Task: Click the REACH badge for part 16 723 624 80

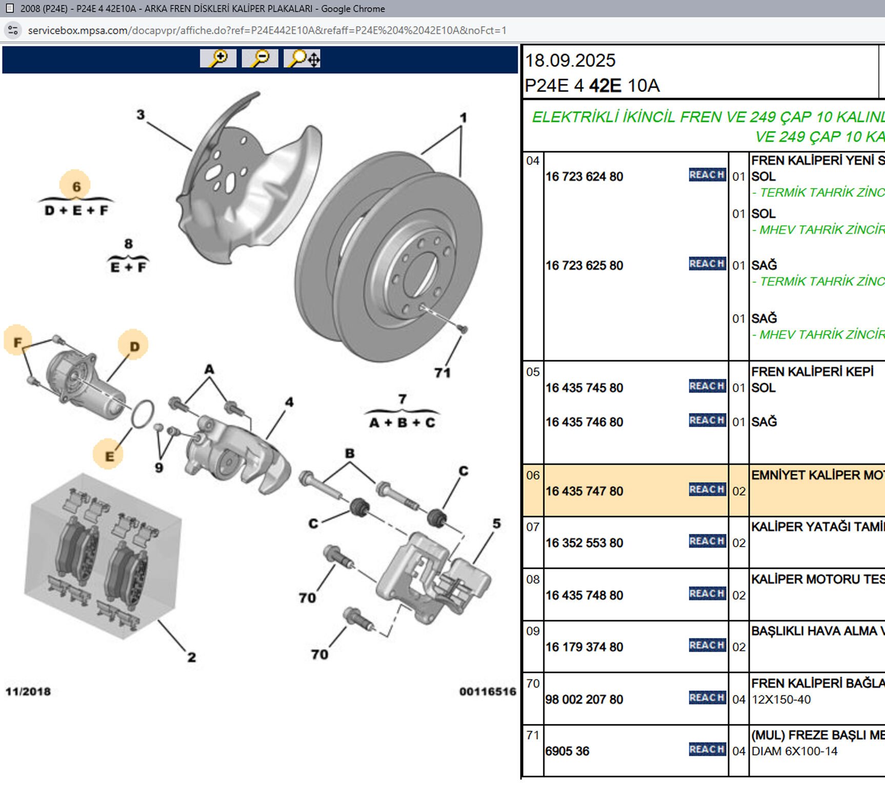Action: coord(707,175)
